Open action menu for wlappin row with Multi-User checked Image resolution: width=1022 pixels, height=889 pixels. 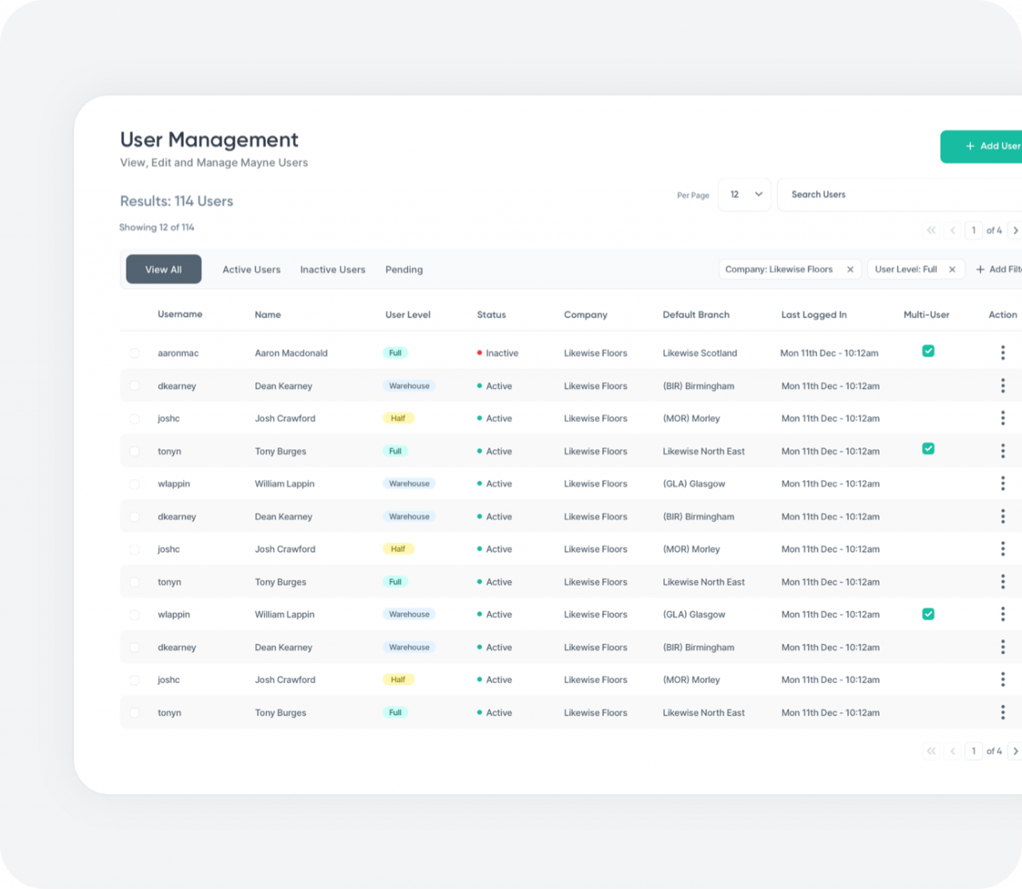pyautogui.click(x=1003, y=614)
